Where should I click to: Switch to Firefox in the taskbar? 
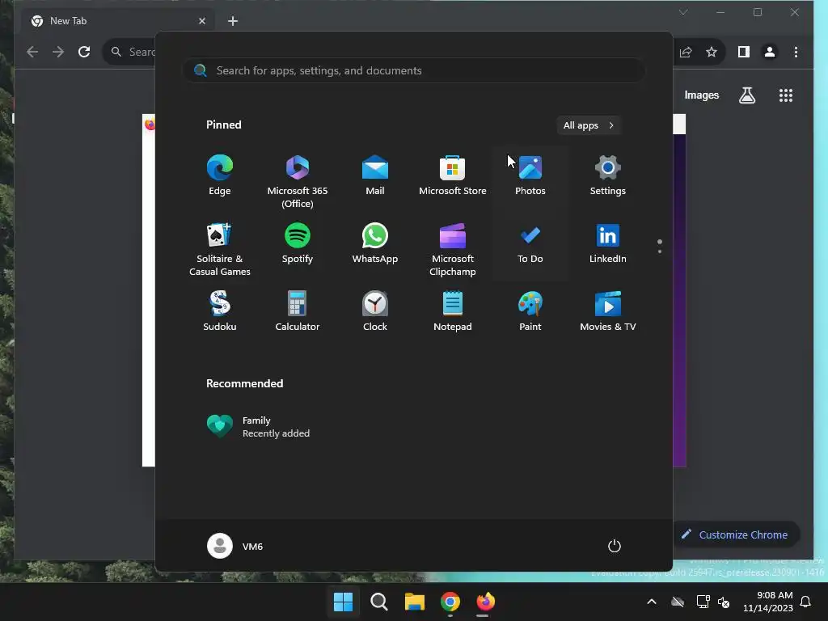[486, 602]
